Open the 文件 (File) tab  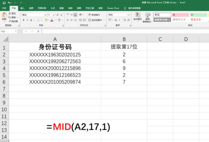4,8
